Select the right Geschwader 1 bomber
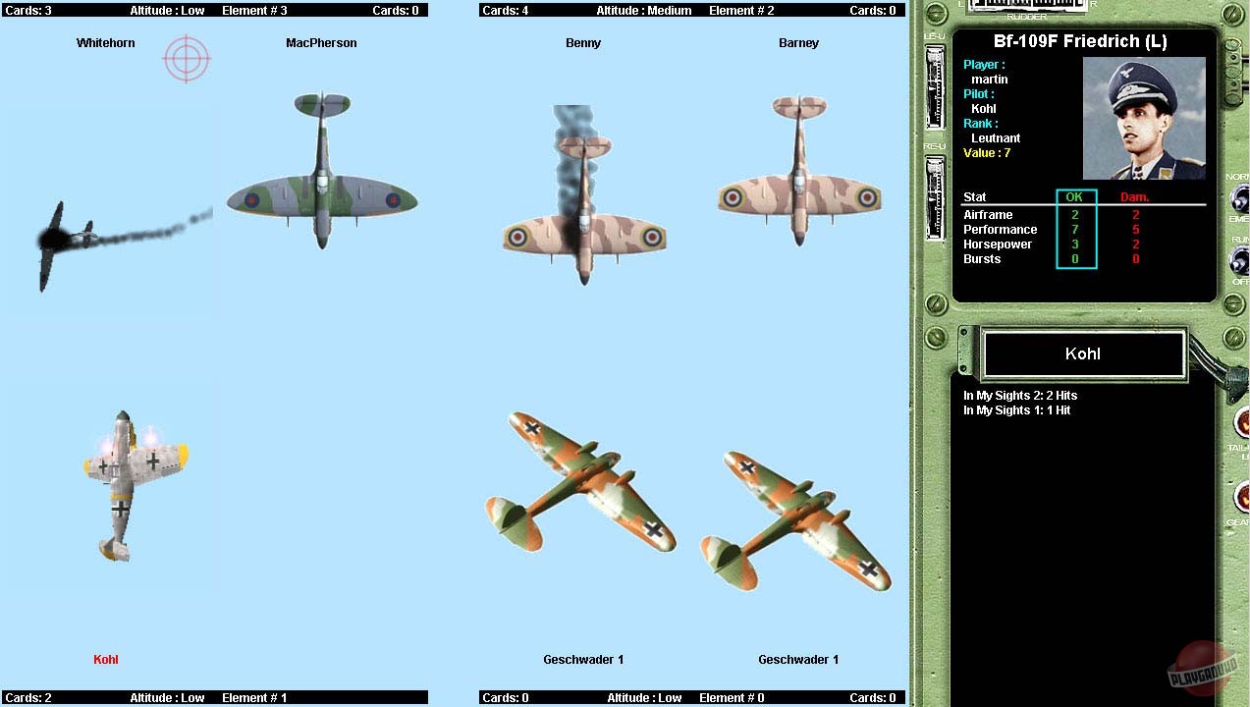The image size is (1250, 707). pos(797,520)
